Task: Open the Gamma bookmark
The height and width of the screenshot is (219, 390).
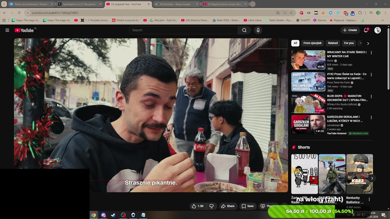Action: pos(320,20)
